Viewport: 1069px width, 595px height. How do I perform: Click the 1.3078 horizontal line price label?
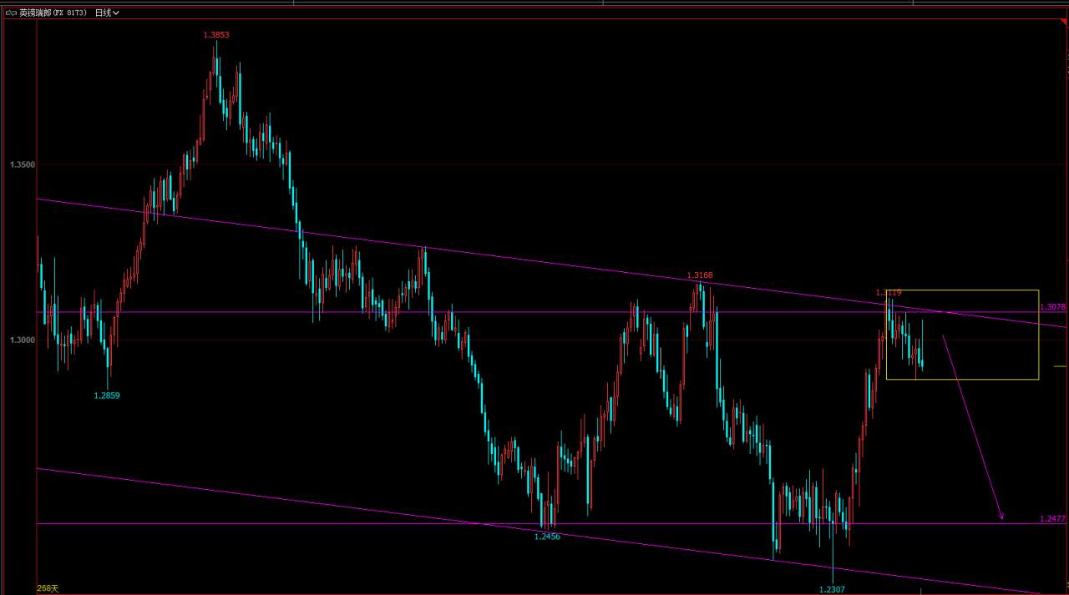[1053, 307]
